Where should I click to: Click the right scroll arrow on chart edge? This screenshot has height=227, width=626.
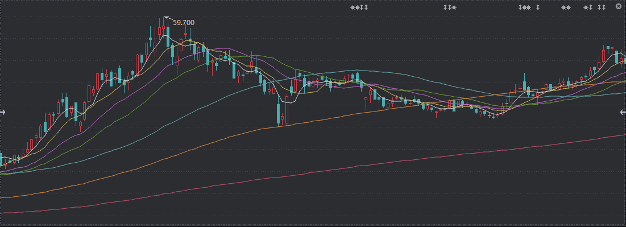[623, 112]
